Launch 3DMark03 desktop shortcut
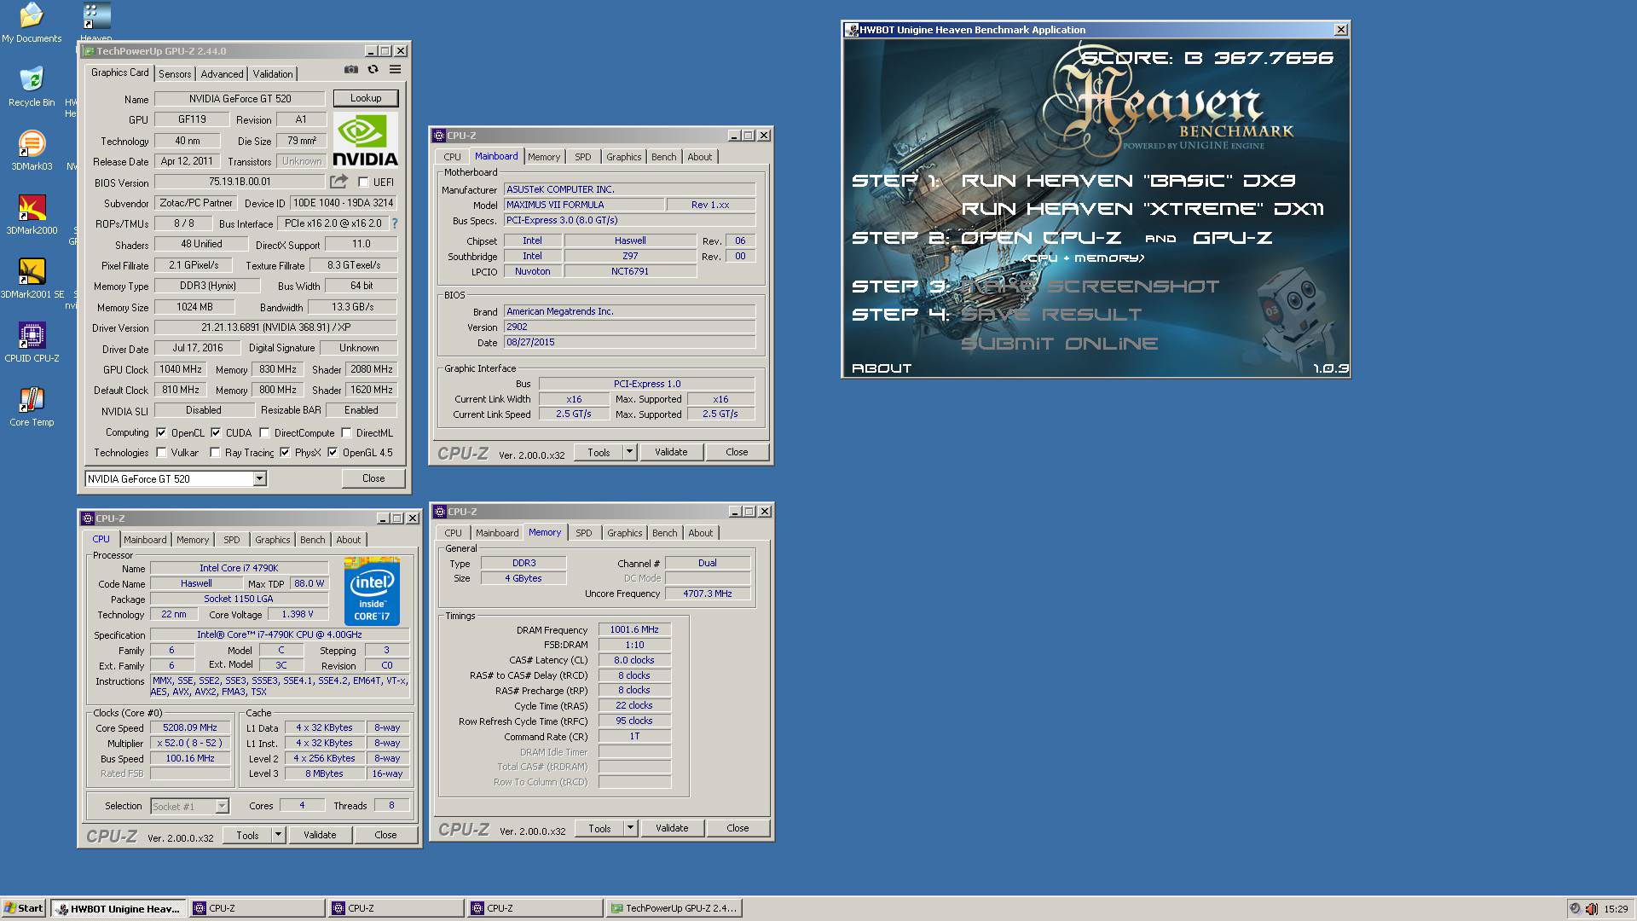 (32, 149)
